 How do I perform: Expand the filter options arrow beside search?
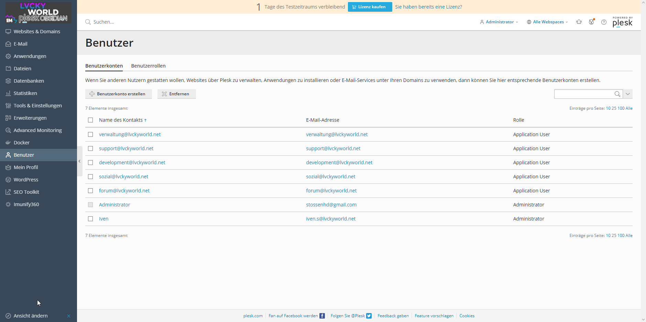(628, 94)
